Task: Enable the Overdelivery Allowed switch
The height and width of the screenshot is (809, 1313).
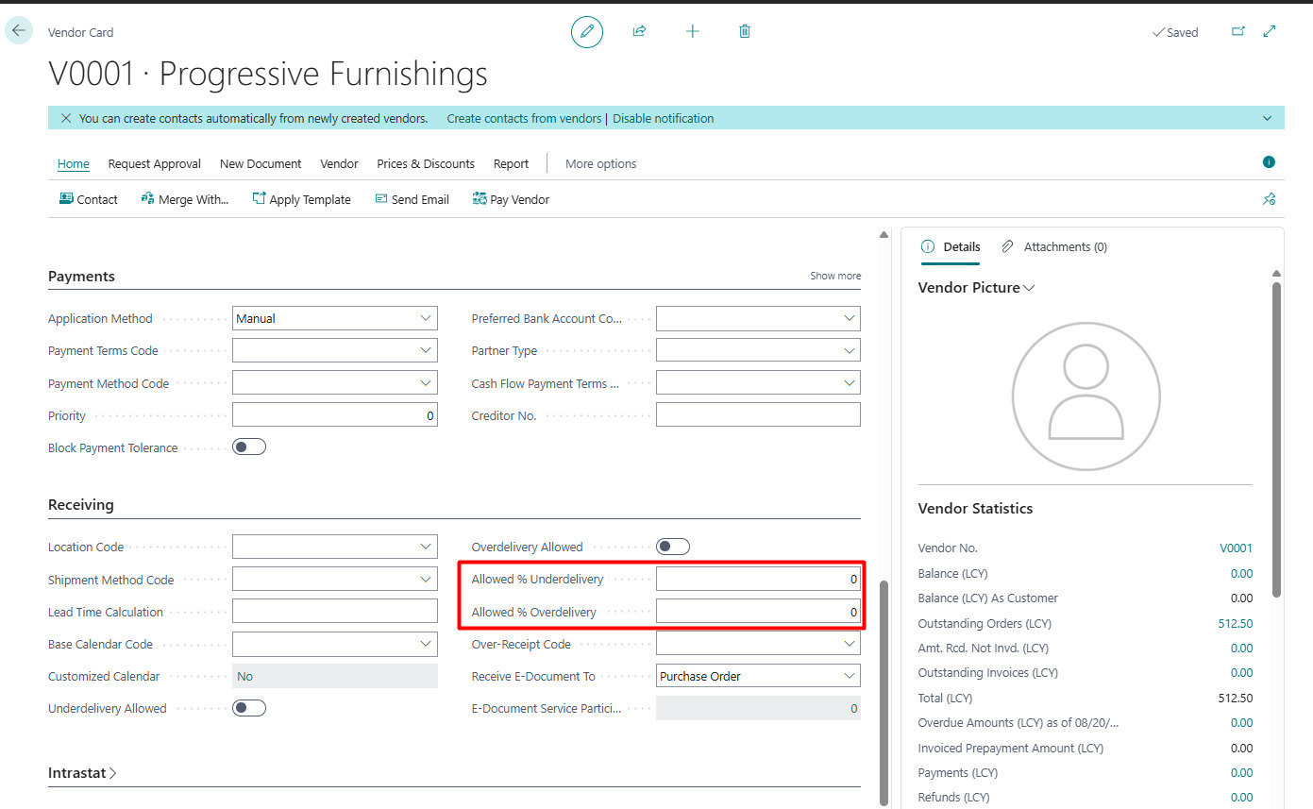Action: (x=673, y=547)
